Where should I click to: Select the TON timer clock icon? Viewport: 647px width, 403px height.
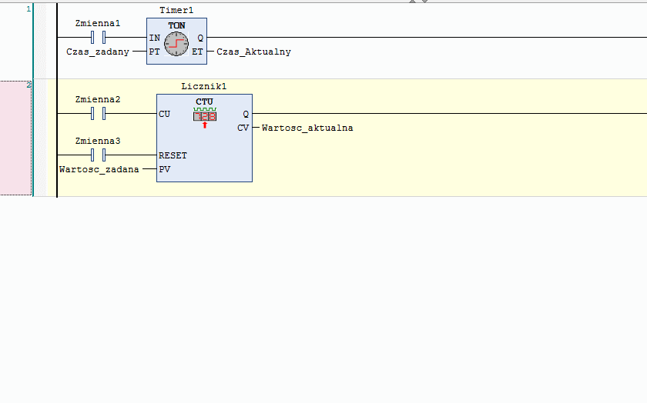(176, 44)
